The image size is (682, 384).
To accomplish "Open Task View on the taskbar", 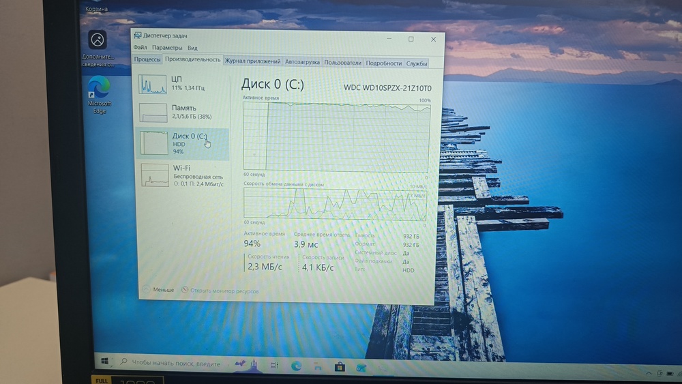I will tap(274, 366).
